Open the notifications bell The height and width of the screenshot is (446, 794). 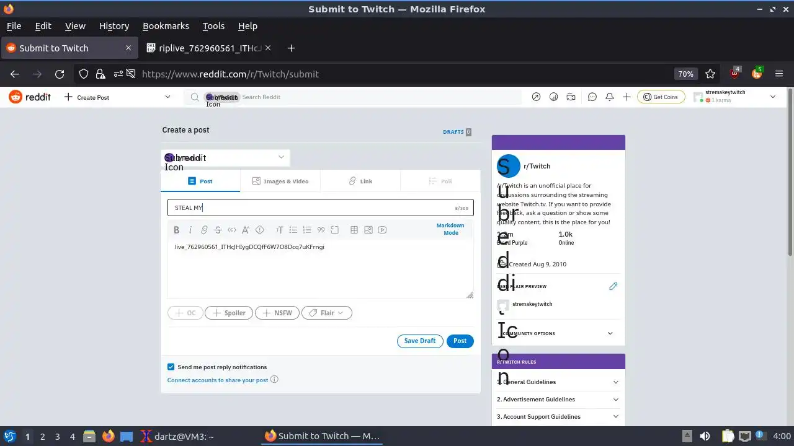(610, 97)
